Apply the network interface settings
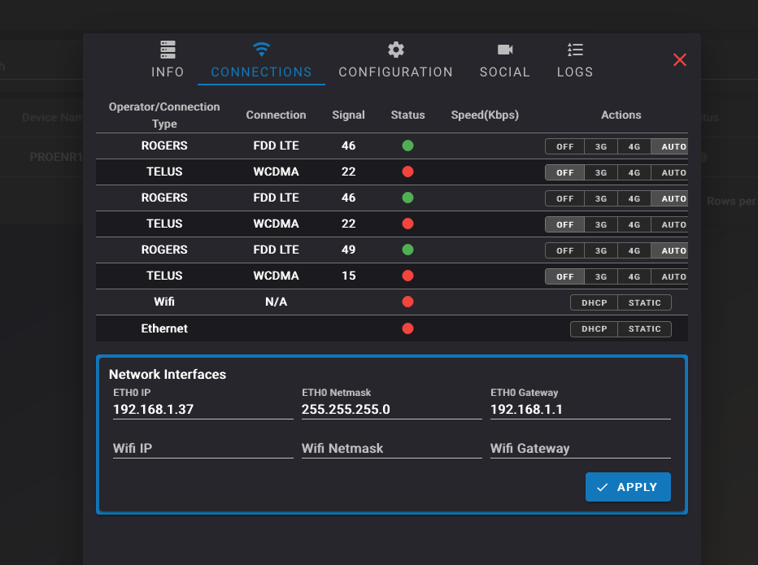This screenshot has width=758, height=565. click(x=628, y=487)
